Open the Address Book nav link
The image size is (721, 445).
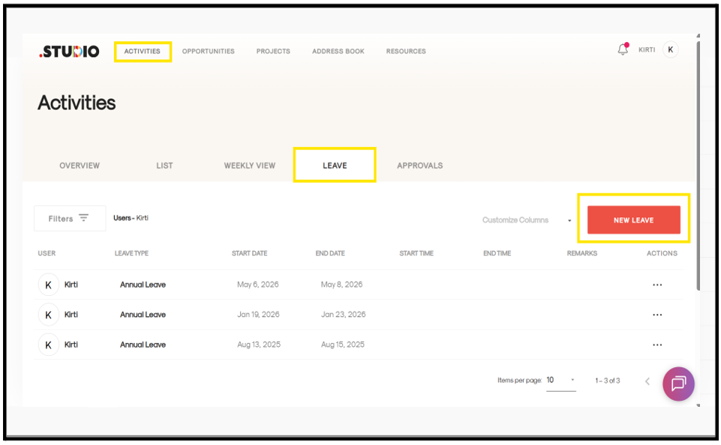[338, 52]
